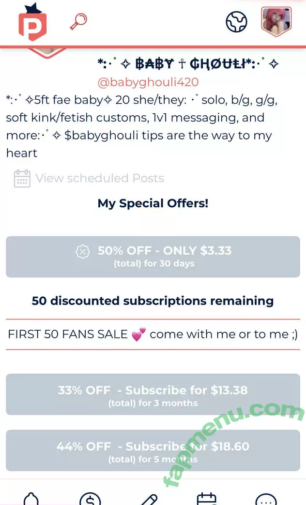Viewport: 306px width, 505px height.
Task: Claim the 50% OFF only $3.33 offer
Action: click(x=153, y=257)
